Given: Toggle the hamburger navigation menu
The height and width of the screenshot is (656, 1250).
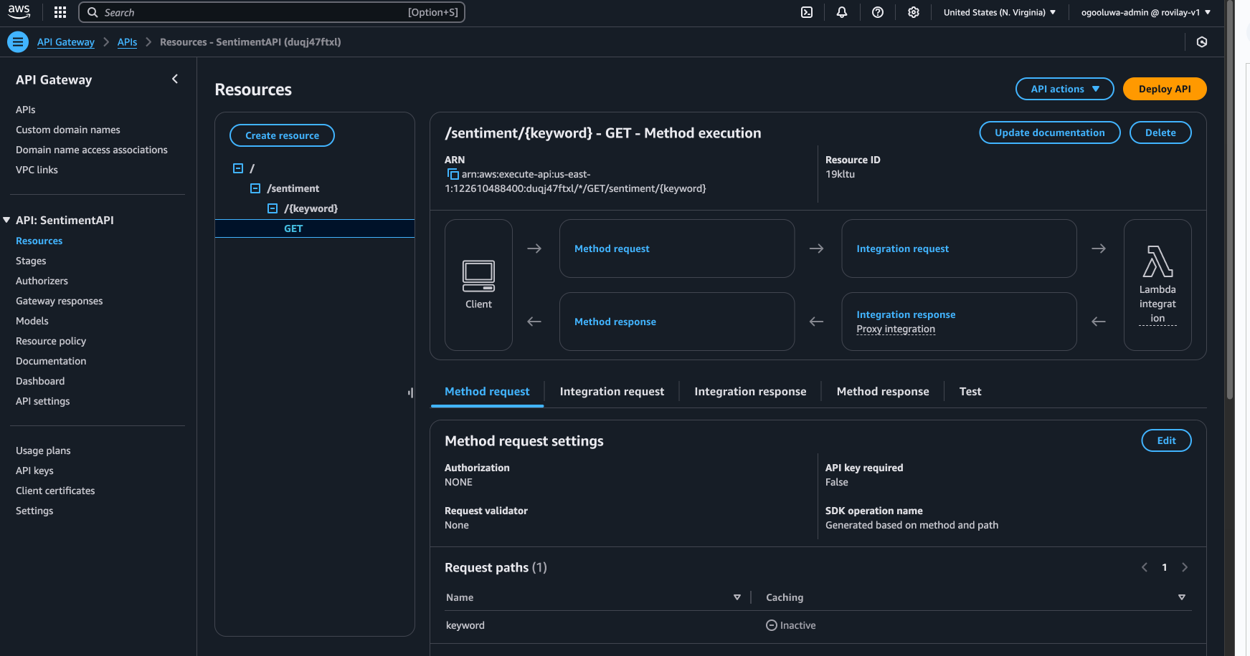Looking at the screenshot, I should [18, 42].
